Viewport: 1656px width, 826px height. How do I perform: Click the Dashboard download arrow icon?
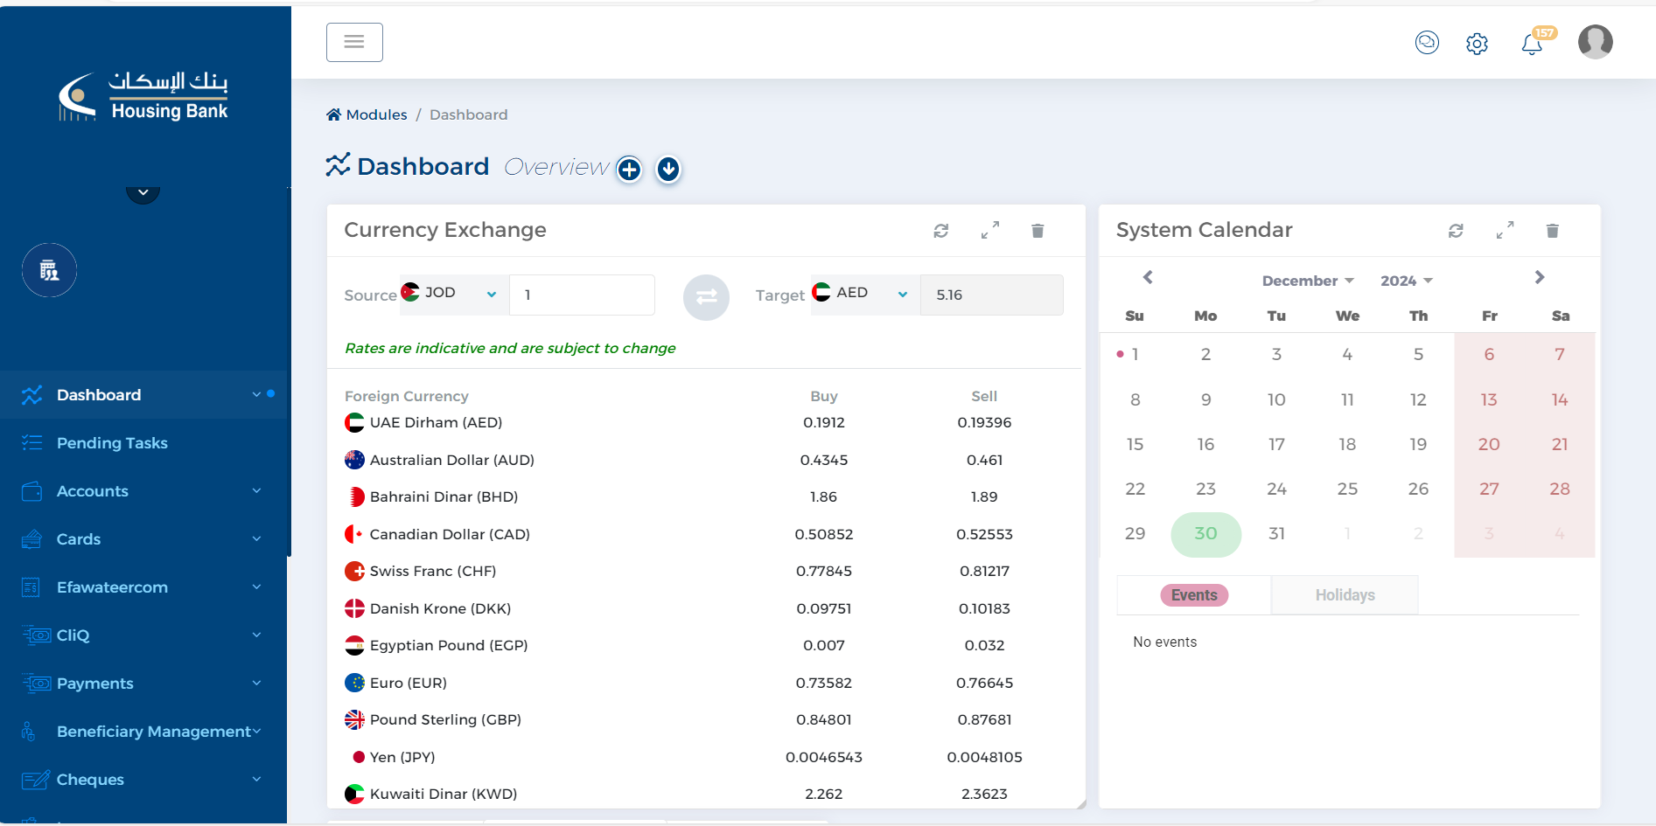(668, 169)
